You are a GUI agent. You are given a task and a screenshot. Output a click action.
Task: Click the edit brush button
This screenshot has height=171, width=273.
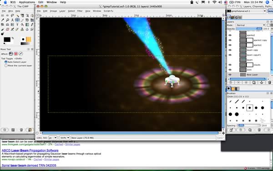click(231, 130)
